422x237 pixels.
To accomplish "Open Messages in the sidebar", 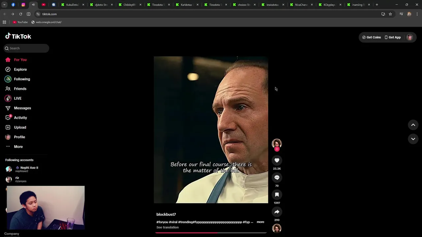I will tap(18, 108).
